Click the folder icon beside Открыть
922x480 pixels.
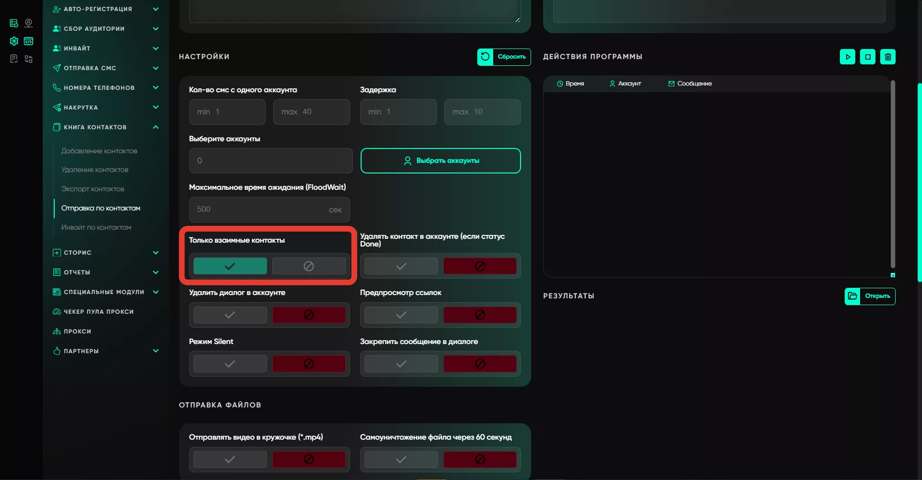(x=852, y=296)
